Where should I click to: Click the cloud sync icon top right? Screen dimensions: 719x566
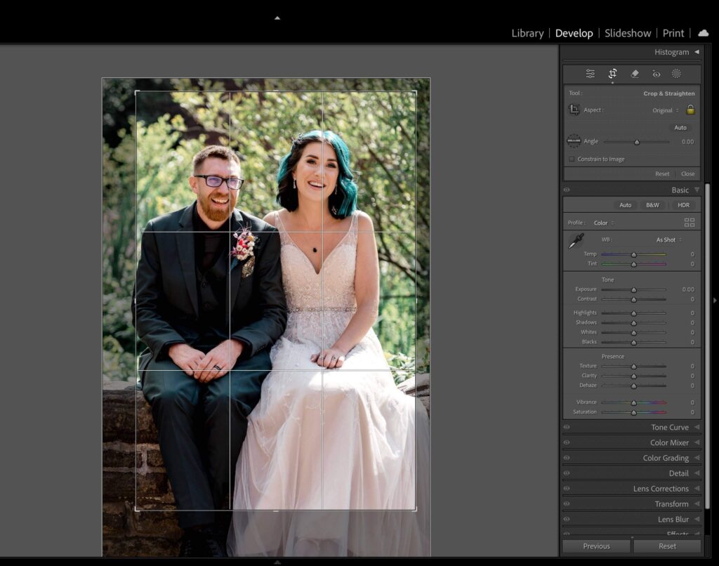[705, 33]
